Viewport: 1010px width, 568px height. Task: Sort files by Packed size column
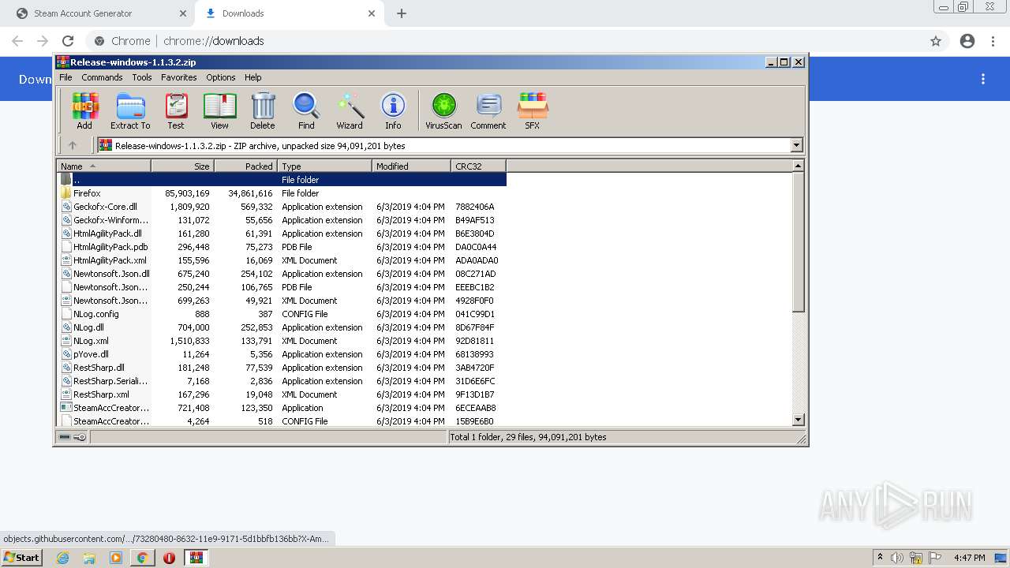click(245, 166)
